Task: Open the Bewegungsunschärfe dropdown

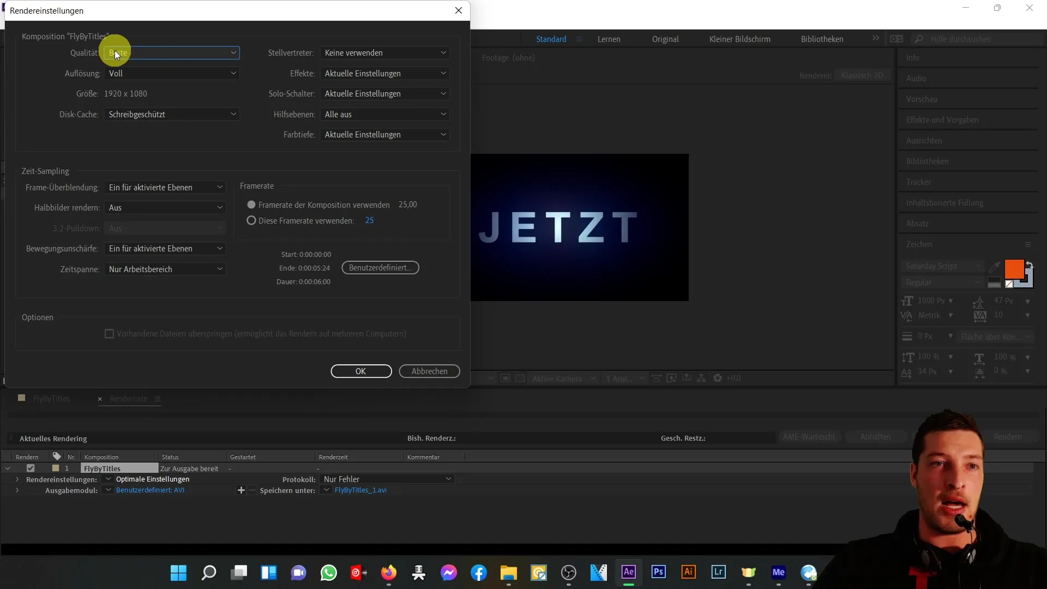Action: 165,249
